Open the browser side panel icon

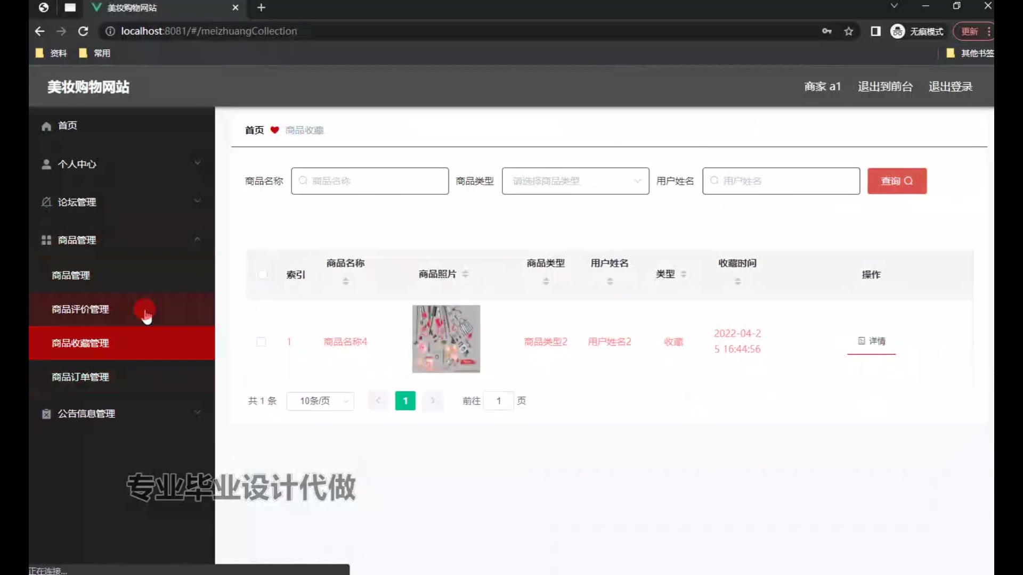click(875, 31)
